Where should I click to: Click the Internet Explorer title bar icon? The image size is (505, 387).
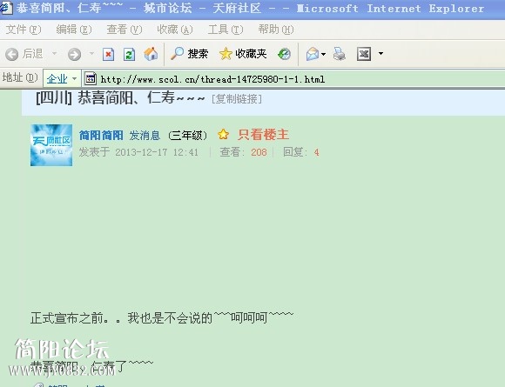point(6,8)
